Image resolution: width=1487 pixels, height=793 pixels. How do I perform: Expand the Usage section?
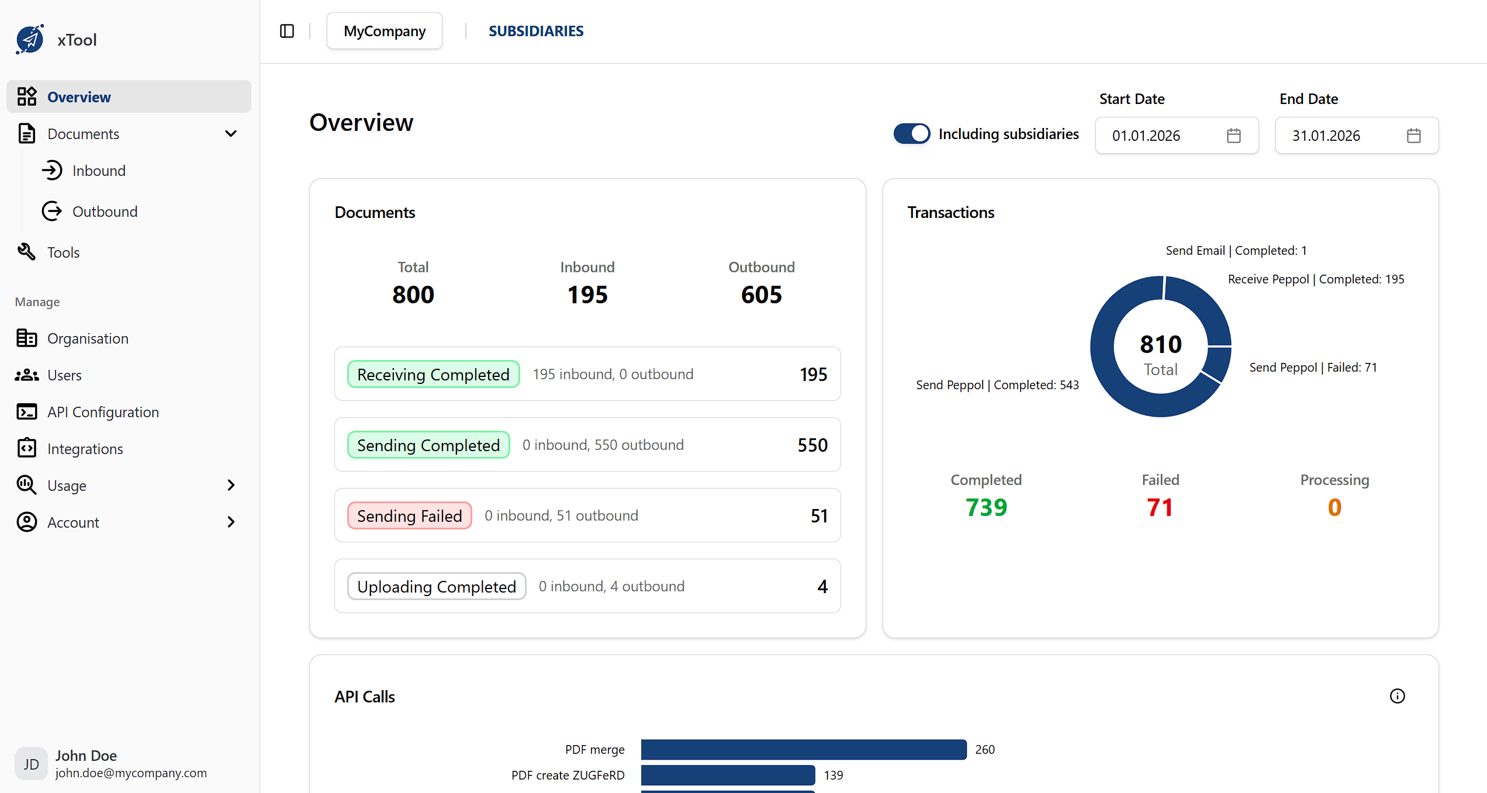click(x=231, y=485)
